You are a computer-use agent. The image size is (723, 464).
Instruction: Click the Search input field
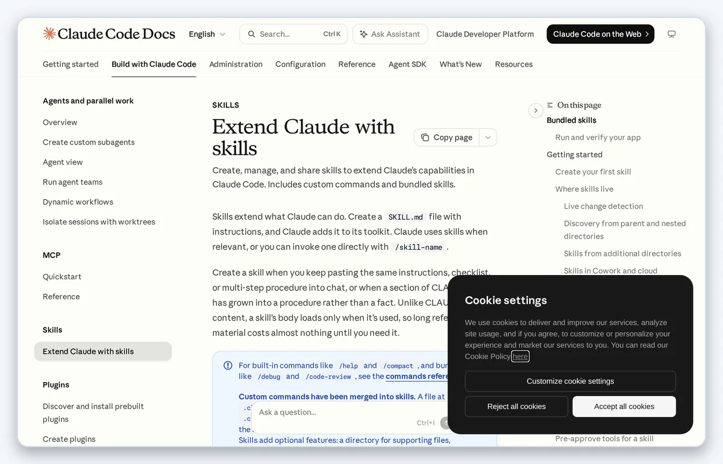(x=293, y=34)
